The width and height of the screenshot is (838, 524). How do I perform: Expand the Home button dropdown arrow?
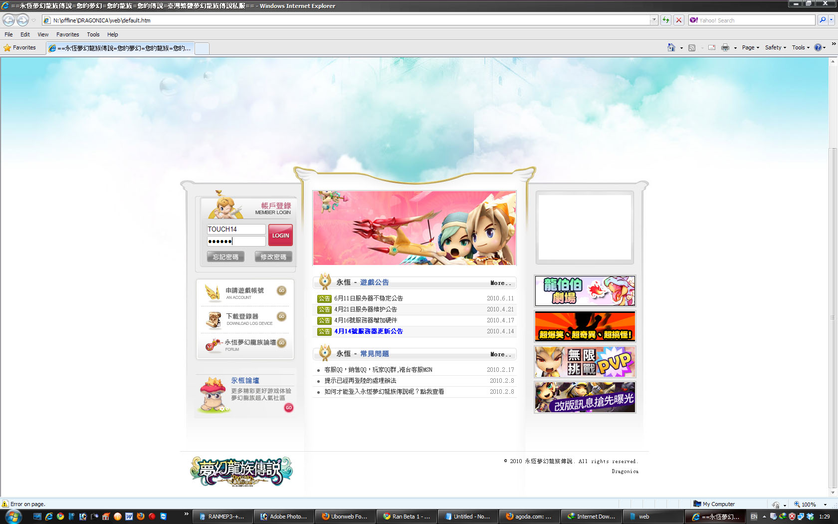pyautogui.click(x=681, y=48)
